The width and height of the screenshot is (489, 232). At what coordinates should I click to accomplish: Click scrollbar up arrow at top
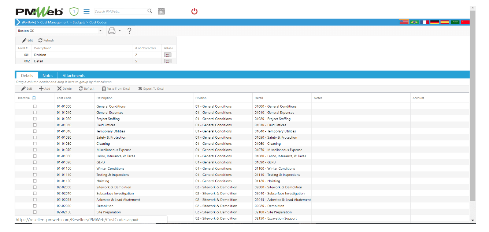[x=473, y=8]
